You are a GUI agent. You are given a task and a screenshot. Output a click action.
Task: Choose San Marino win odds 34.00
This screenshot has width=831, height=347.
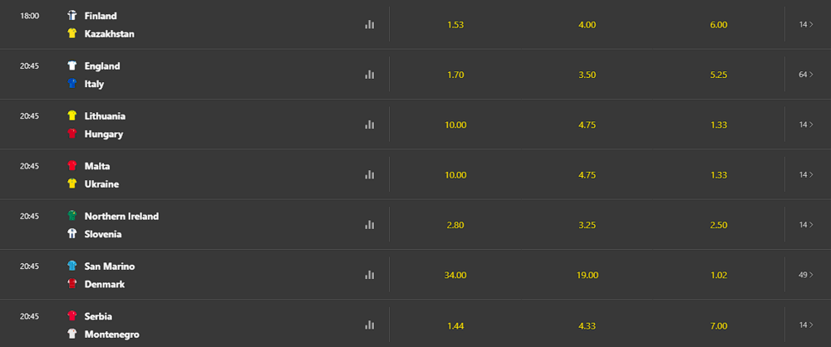pos(455,275)
